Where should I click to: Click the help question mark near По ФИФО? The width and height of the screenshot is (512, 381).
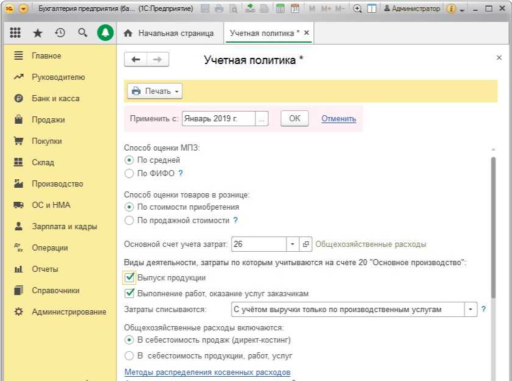pos(180,173)
